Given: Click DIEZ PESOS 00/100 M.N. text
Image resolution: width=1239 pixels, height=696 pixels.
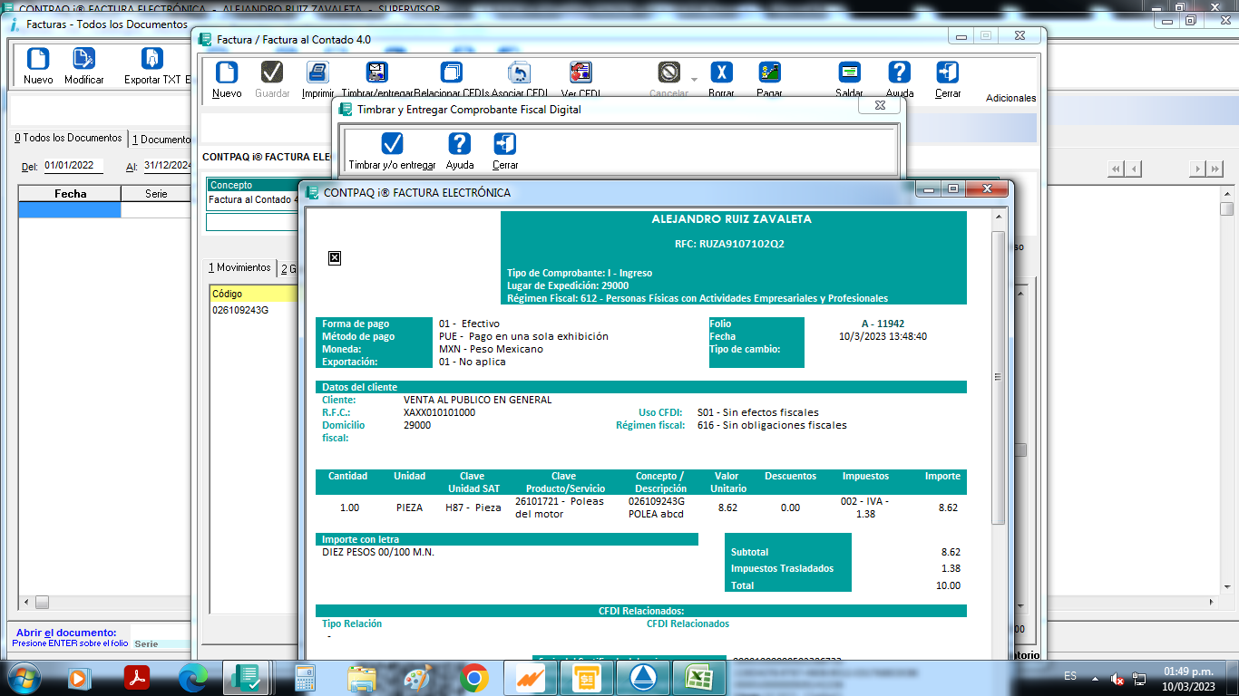Looking at the screenshot, I should (378, 552).
